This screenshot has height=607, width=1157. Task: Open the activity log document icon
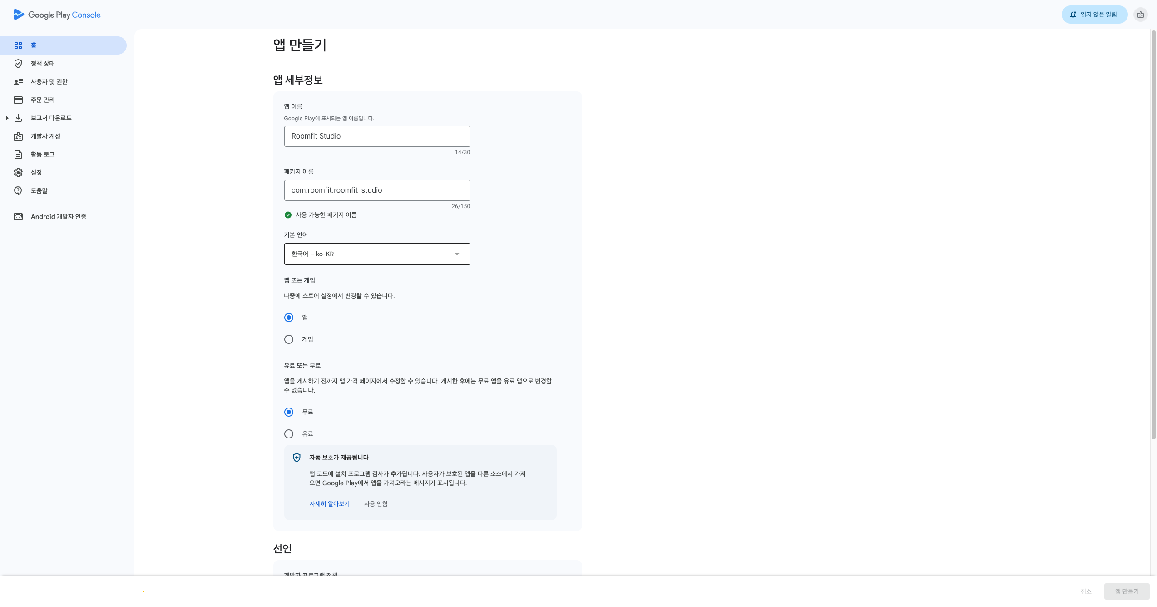click(18, 154)
